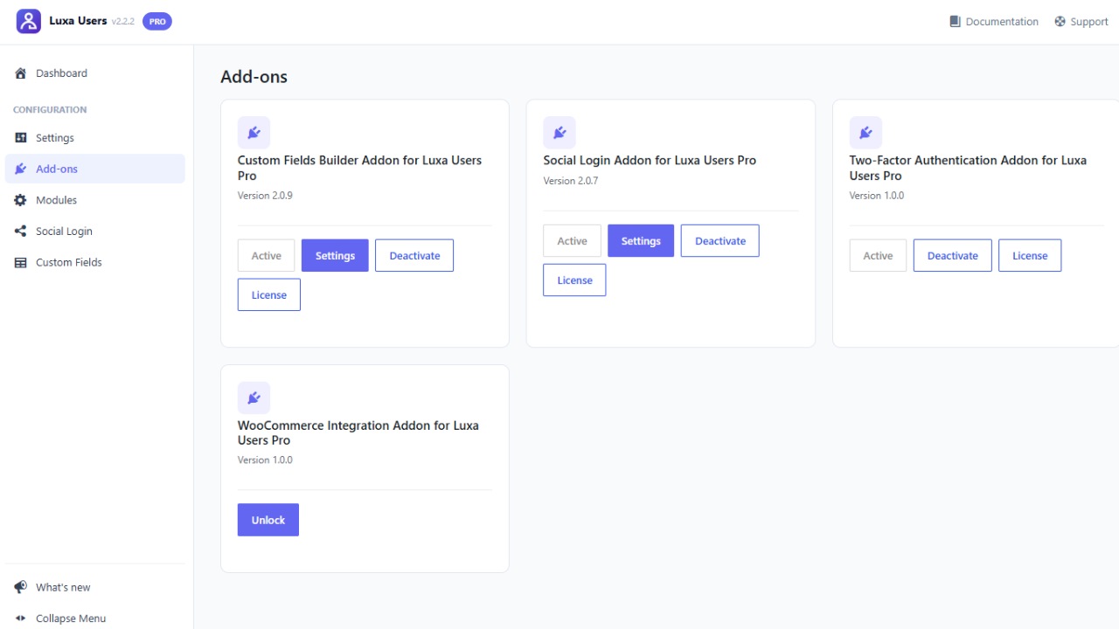Open the Documentation link
The image size is (1119, 629).
[x=994, y=22]
